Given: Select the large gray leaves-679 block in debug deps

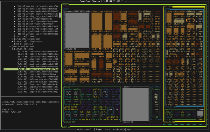Looking at the screenshot, I should (x=77, y=30).
